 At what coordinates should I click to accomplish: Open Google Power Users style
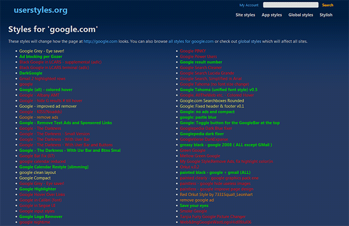[x=198, y=56]
